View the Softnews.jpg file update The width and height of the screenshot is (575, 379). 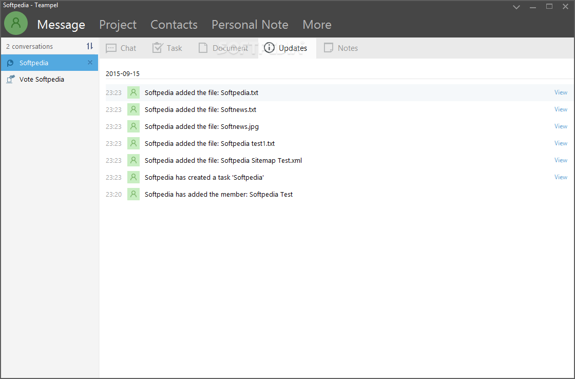click(x=561, y=126)
